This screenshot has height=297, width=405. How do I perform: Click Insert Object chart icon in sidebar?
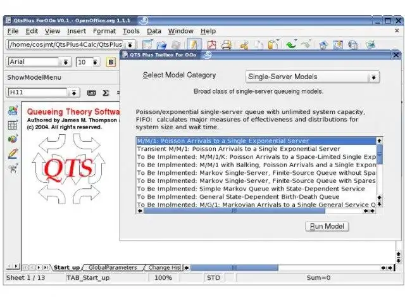click(x=13, y=139)
